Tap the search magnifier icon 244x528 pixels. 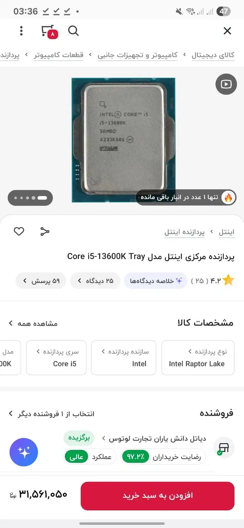pyautogui.click(x=73, y=31)
